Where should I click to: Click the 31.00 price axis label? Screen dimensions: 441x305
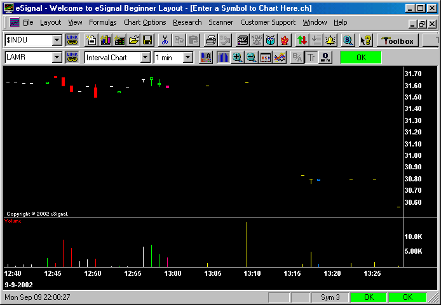coord(413,155)
